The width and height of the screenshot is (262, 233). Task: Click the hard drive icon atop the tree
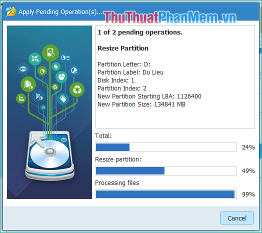(x=50, y=53)
